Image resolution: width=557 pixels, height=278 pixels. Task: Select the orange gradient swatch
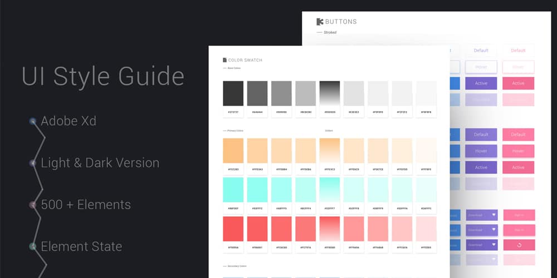click(330, 151)
